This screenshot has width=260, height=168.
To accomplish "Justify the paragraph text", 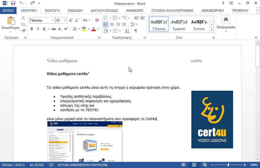I will click(x=124, y=25).
